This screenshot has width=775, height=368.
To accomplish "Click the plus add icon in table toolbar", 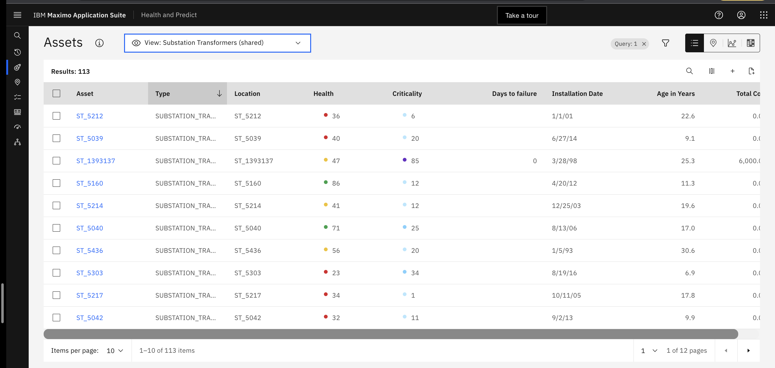I will click(733, 71).
